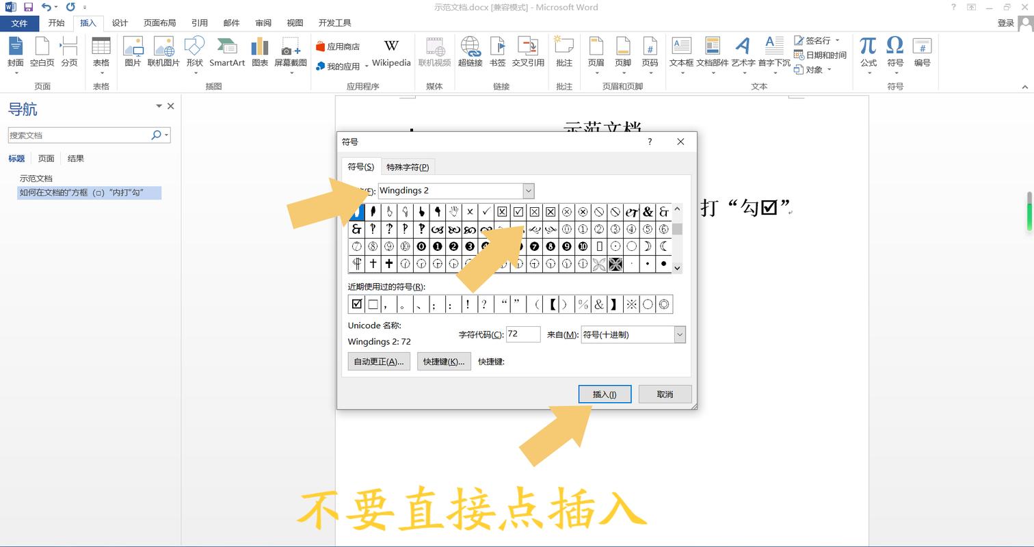
Task: Click the 插入 button in symbol dialog
Action: pyautogui.click(x=605, y=394)
